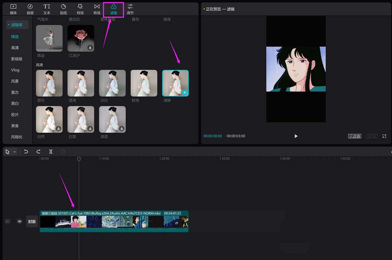The height and width of the screenshot is (260, 392).
Task: Select the 精选 featured filter category
Action: pyautogui.click(x=15, y=37)
